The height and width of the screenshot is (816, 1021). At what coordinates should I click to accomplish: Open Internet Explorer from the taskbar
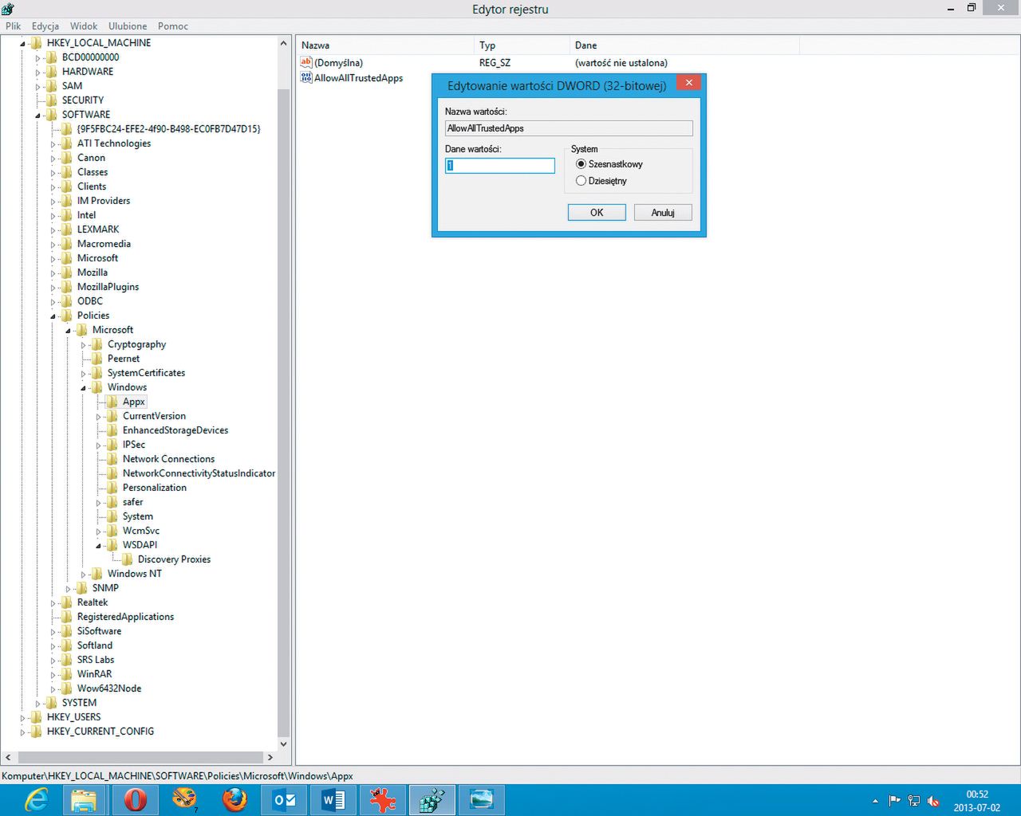pos(37,799)
